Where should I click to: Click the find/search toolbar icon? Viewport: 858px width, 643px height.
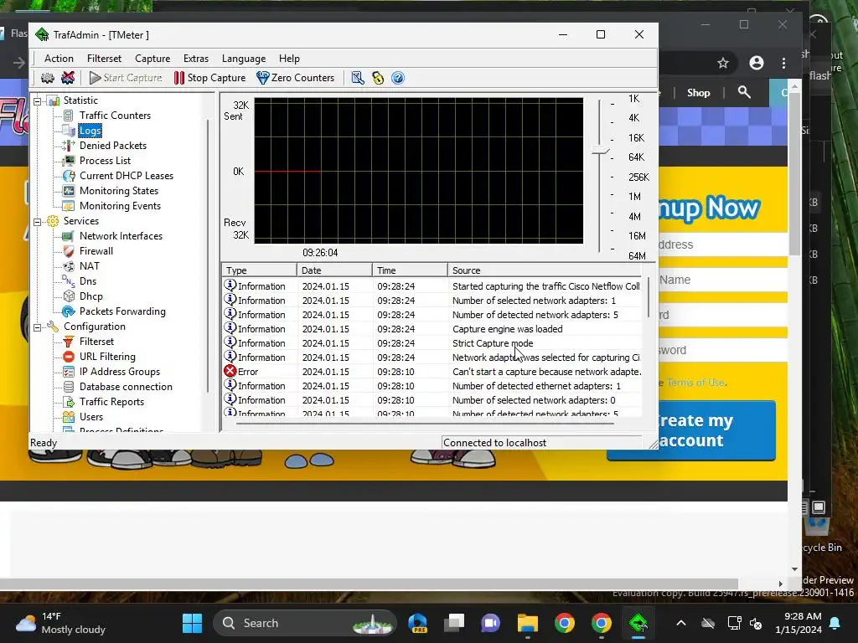pyautogui.click(x=358, y=78)
